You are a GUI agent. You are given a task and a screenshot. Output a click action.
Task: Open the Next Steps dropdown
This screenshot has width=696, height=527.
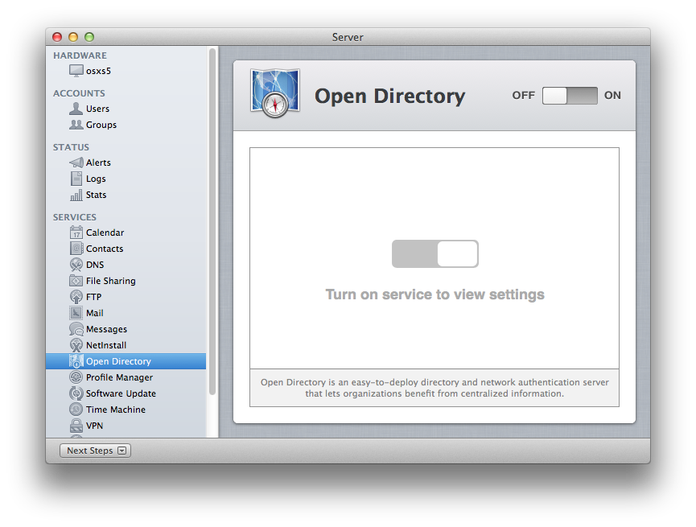95,451
